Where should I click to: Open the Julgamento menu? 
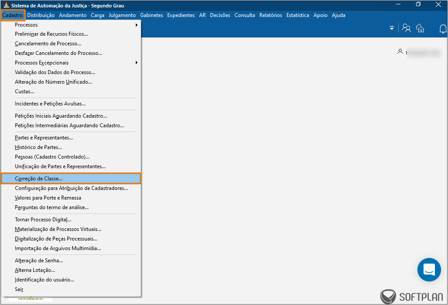[122, 15]
